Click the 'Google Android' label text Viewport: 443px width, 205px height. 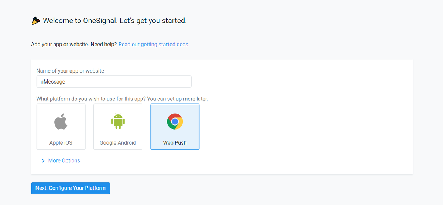(118, 143)
